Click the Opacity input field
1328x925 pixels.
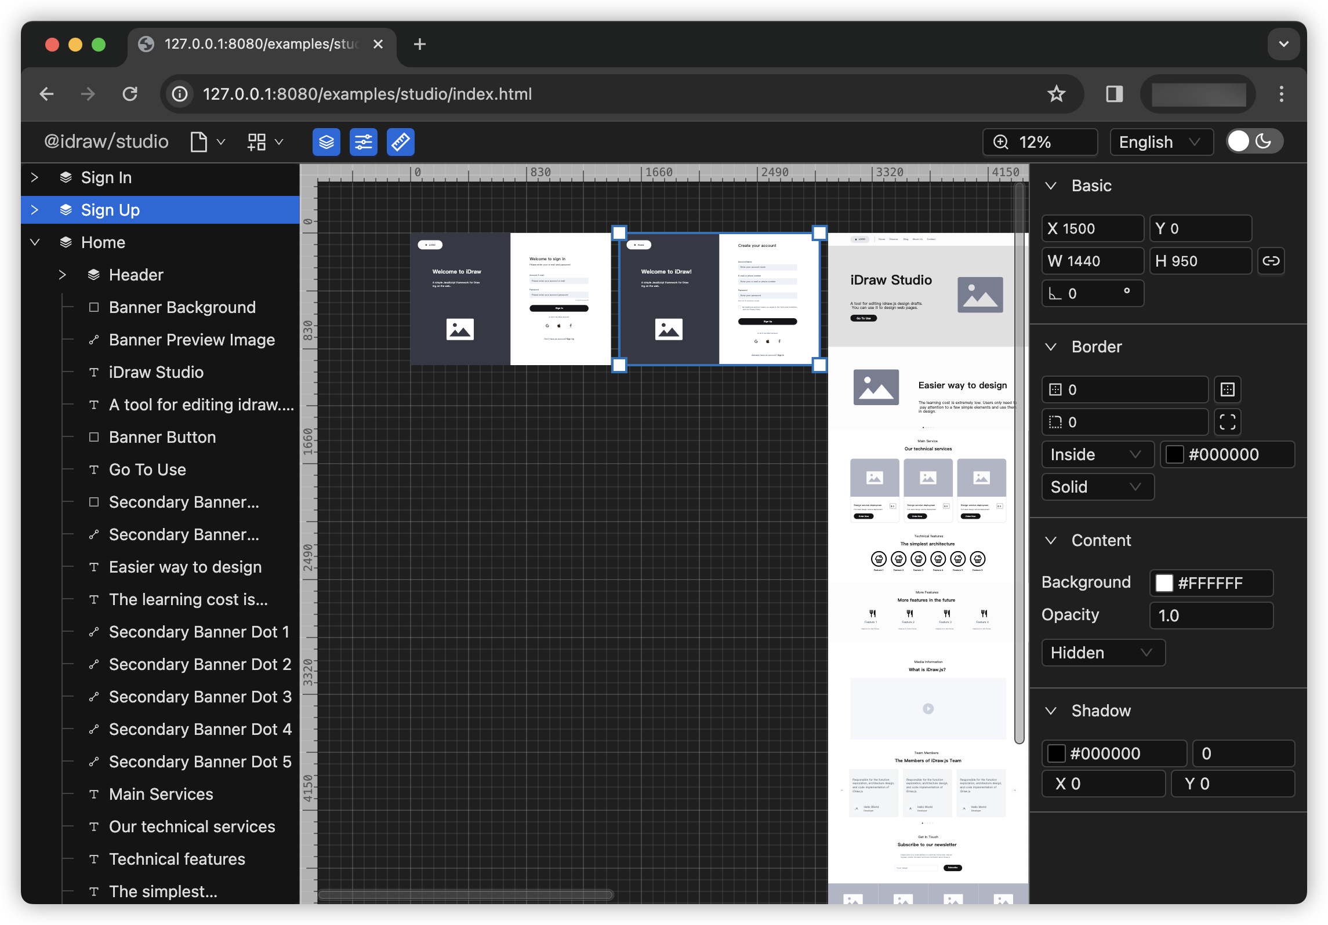coord(1211,616)
